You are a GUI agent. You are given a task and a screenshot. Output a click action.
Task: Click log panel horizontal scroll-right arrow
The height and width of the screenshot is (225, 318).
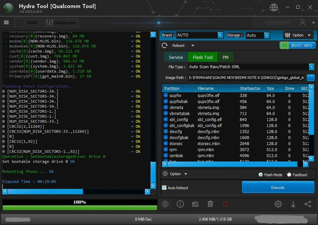(148, 191)
